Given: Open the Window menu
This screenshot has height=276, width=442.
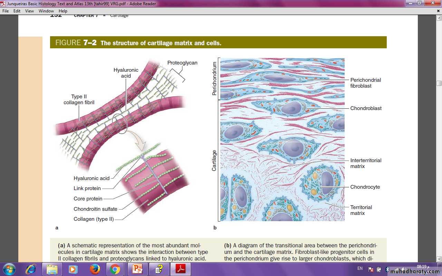Looking at the screenshot, I should (x=46, y=11).
